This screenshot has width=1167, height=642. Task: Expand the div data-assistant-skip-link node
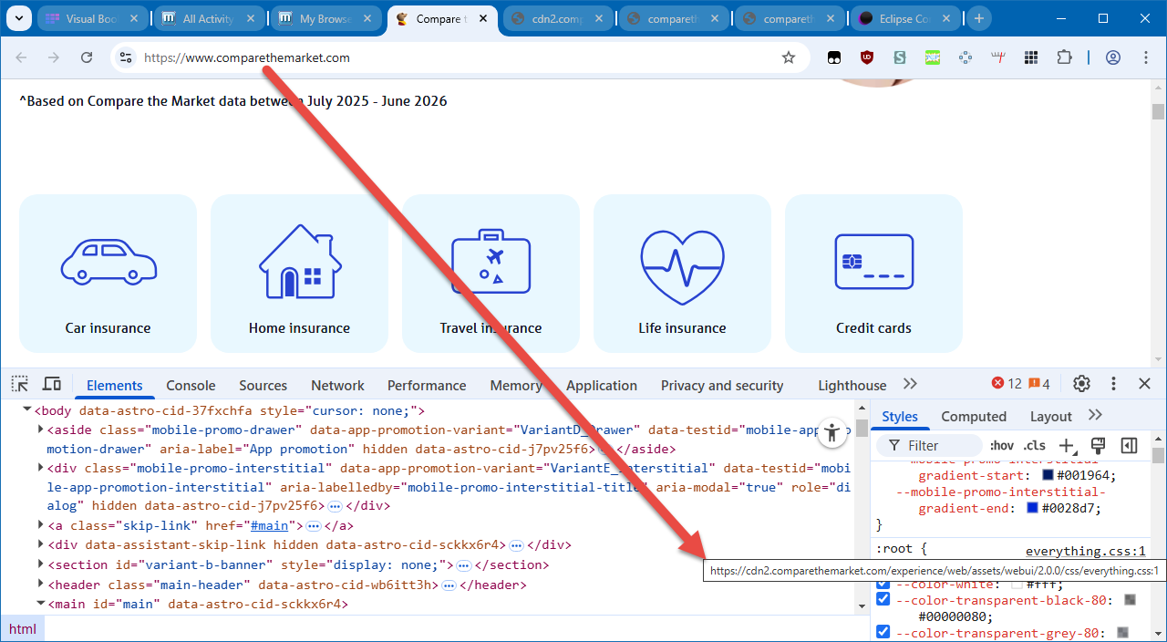pyautogui.click(x=41, y=544)
